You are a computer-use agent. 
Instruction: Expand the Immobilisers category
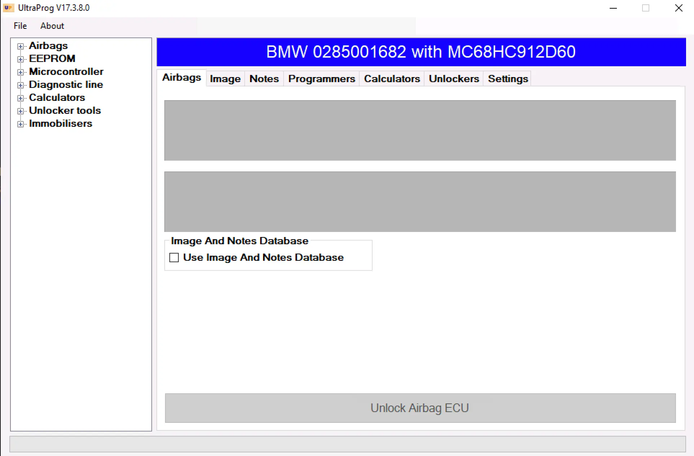pos(20,124)
